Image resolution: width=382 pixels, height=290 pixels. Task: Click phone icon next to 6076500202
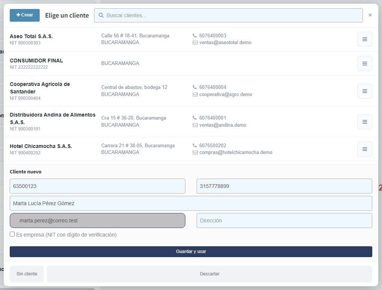click(x=195, y=145)
